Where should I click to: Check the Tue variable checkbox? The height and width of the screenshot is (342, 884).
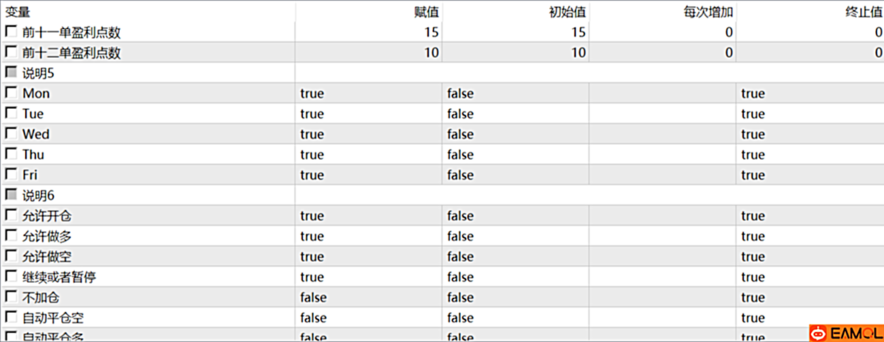pyautogui.click(x=11, y=113)
